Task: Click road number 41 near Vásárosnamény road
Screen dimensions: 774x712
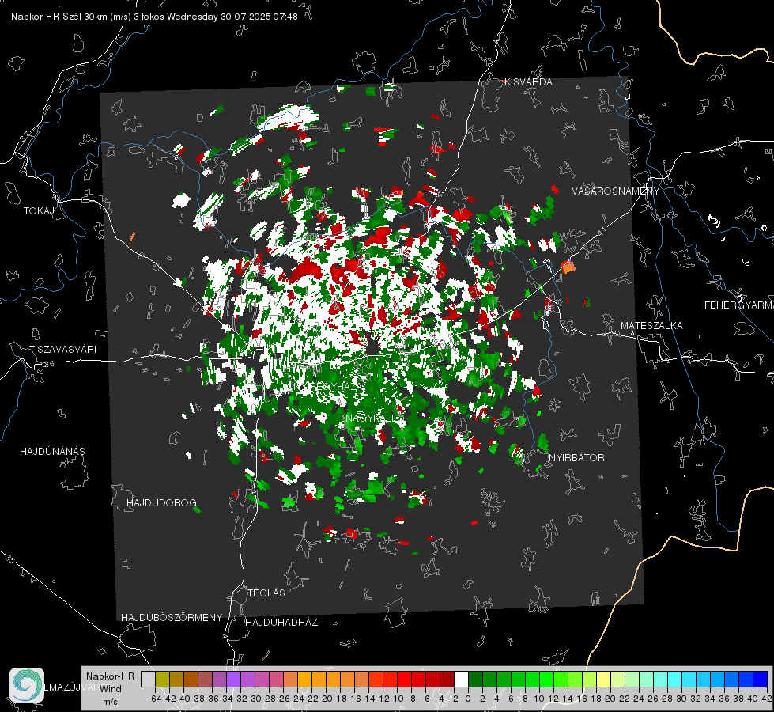Action: click(602, 231)
